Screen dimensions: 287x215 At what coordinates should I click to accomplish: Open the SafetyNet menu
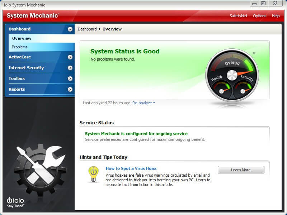[x=239, y=16]
